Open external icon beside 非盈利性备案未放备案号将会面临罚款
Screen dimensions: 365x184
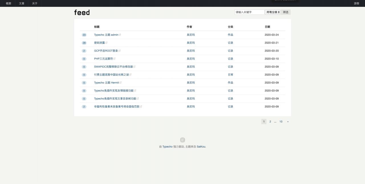coord(141,107)
